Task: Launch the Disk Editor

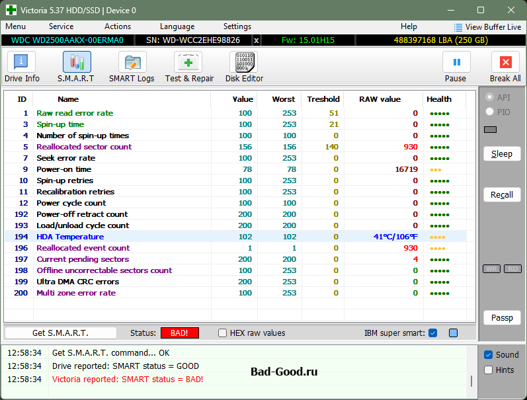Action: (x=244, y=67)
